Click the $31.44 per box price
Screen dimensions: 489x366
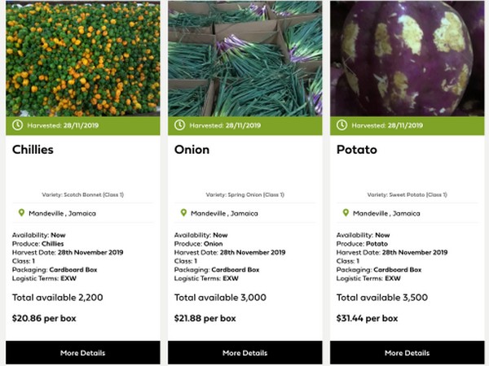coord(367,318)
